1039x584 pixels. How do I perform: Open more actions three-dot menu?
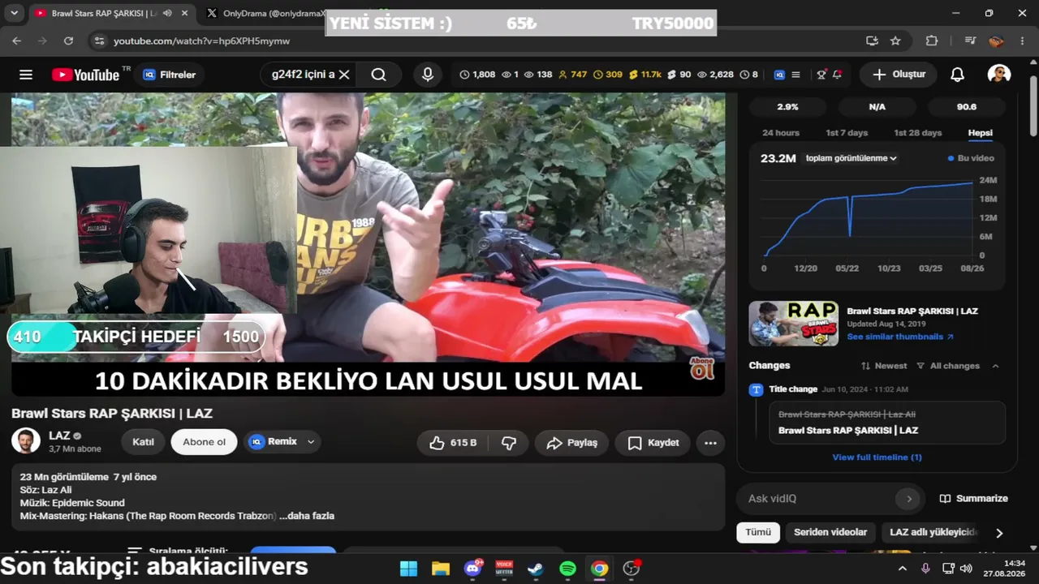[x=710, y=443]
